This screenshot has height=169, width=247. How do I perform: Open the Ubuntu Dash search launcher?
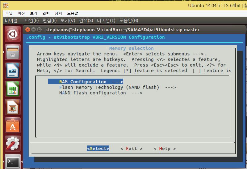pyautogui.click(x=13, y=34)
